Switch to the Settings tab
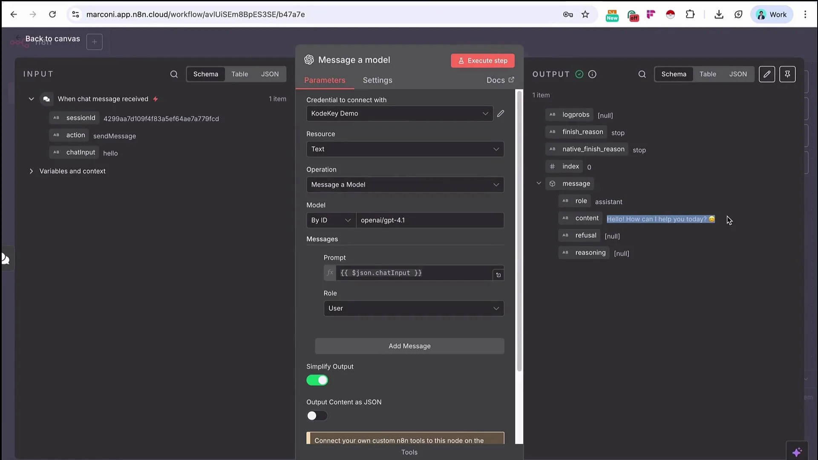Viewport: 818px width, 460px height. (x=377, y=80)
